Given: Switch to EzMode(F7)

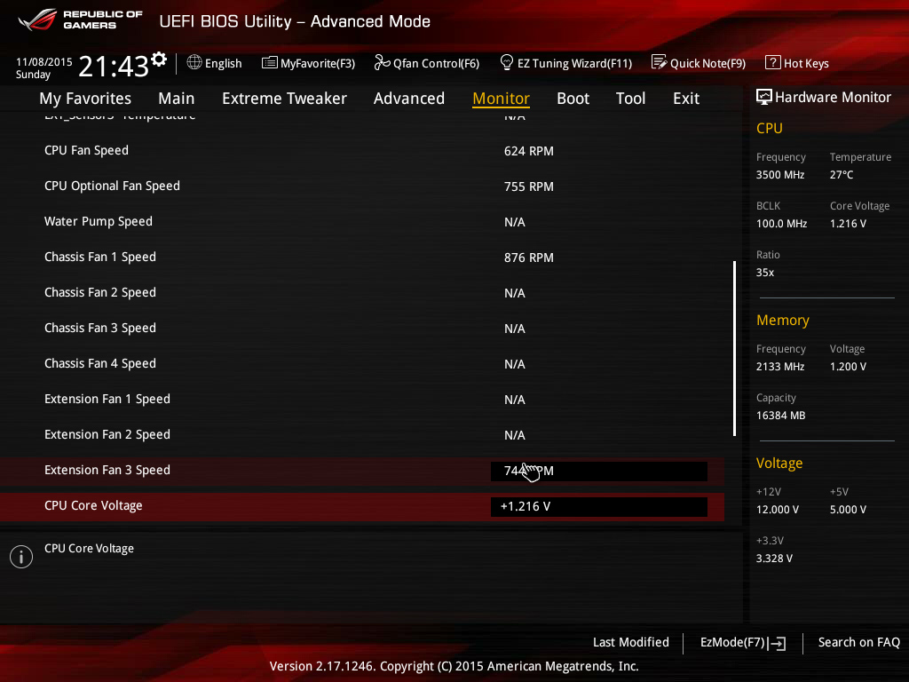Looking at the screenshot, I should (x=743, y=643).
